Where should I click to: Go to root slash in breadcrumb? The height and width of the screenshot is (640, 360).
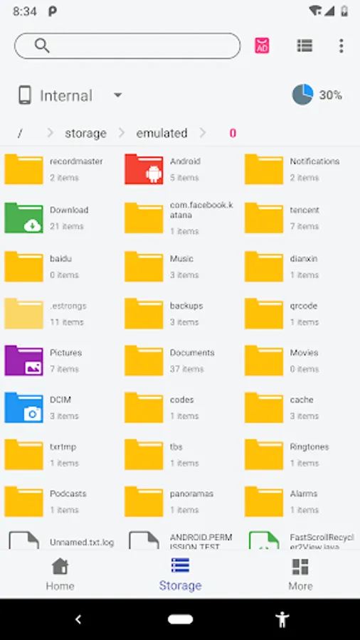point(20,133)
